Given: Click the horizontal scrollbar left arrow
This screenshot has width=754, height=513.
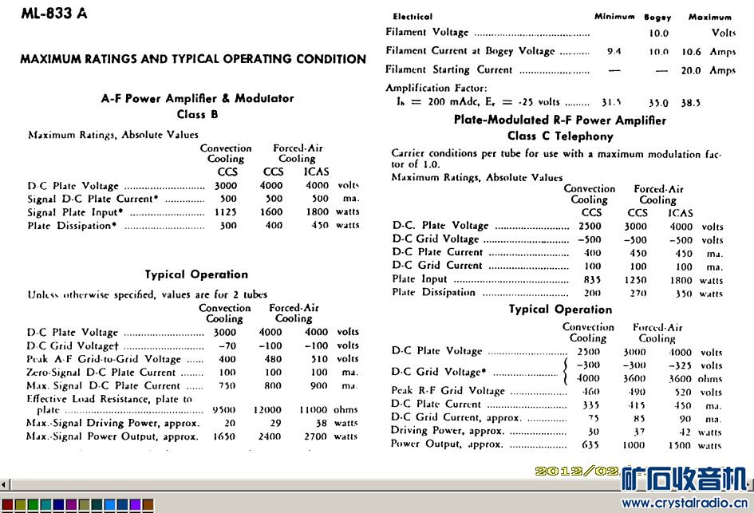Looking at the screenshot, I should (4, 484).
